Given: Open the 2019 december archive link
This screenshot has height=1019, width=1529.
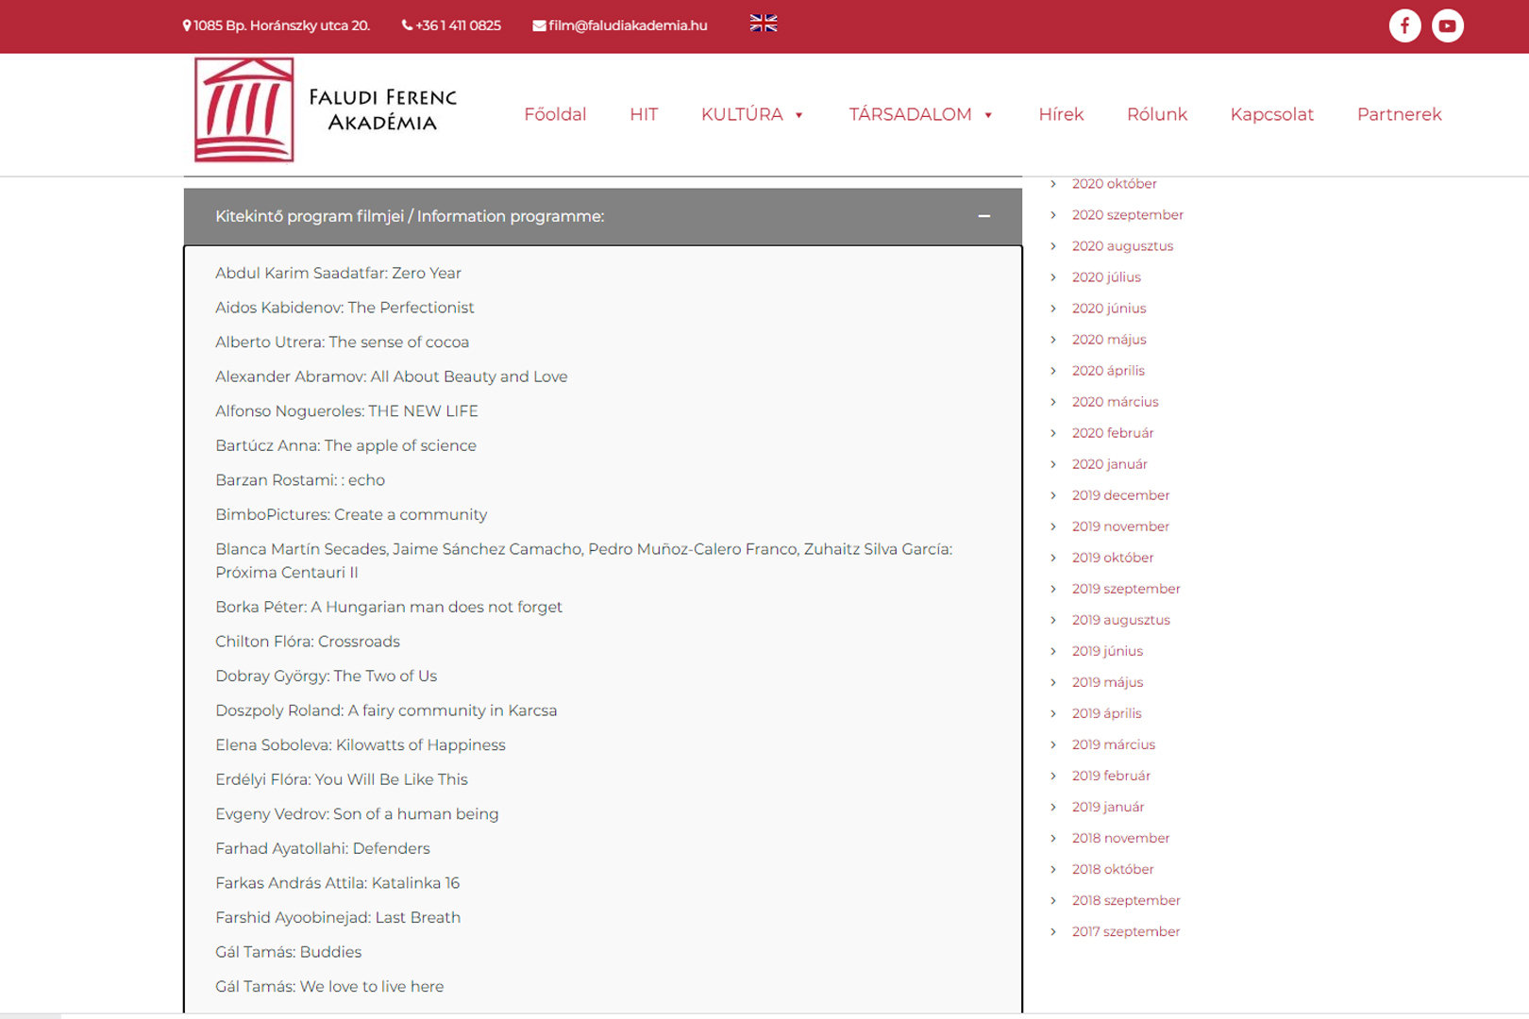Looking at the screenshot, I should 1120,495.
